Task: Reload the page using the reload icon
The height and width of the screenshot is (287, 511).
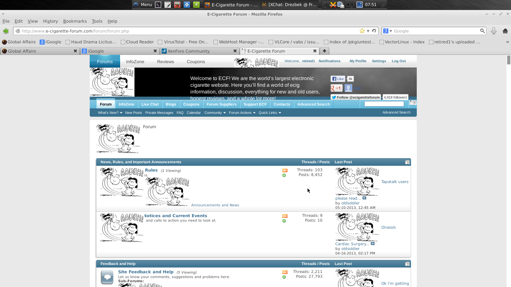Action: point(374,31)
